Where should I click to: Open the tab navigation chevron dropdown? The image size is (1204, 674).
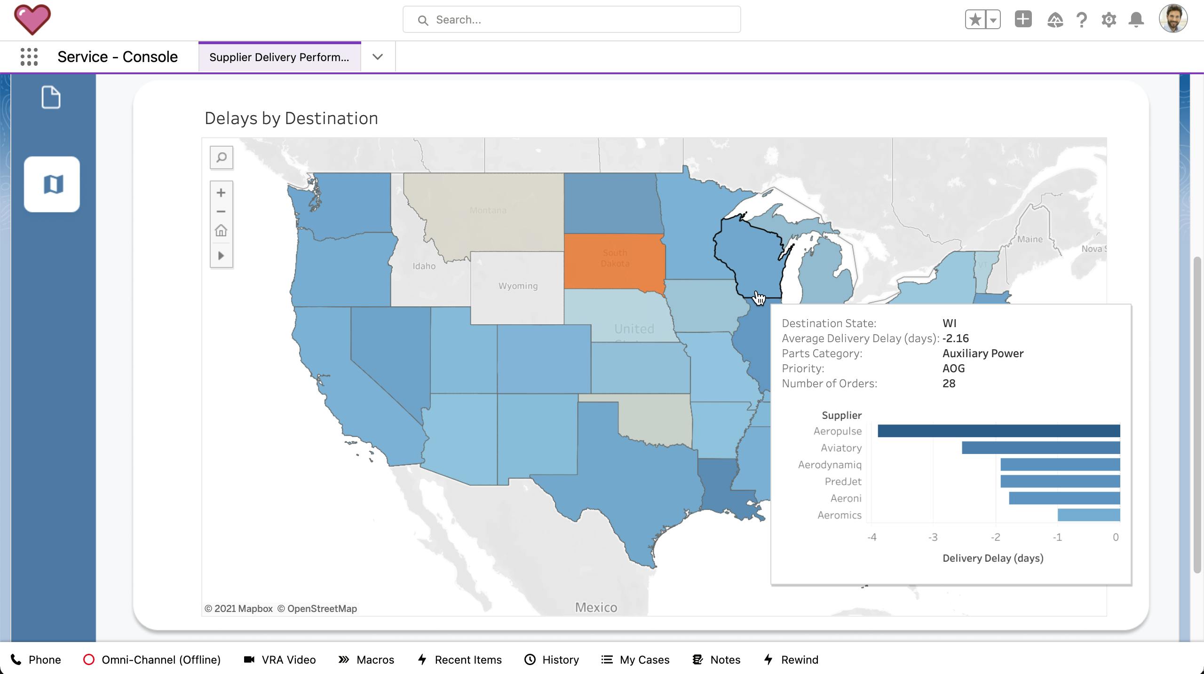tap(378, 57)
